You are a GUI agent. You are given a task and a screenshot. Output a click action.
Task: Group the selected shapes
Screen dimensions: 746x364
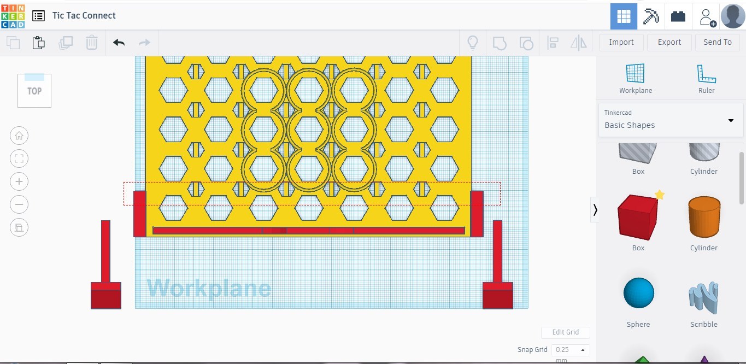pyautogui.click(x=499, y=42)
